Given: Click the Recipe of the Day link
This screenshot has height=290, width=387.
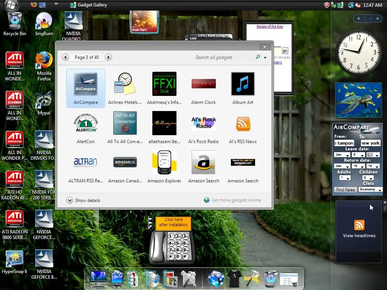Looking at the screenshot, I should coord(270,26).
